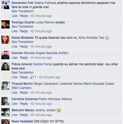Open Rodrigo Duarte's avatar
This screenshot has width=123, height=124.
point(5,24)
